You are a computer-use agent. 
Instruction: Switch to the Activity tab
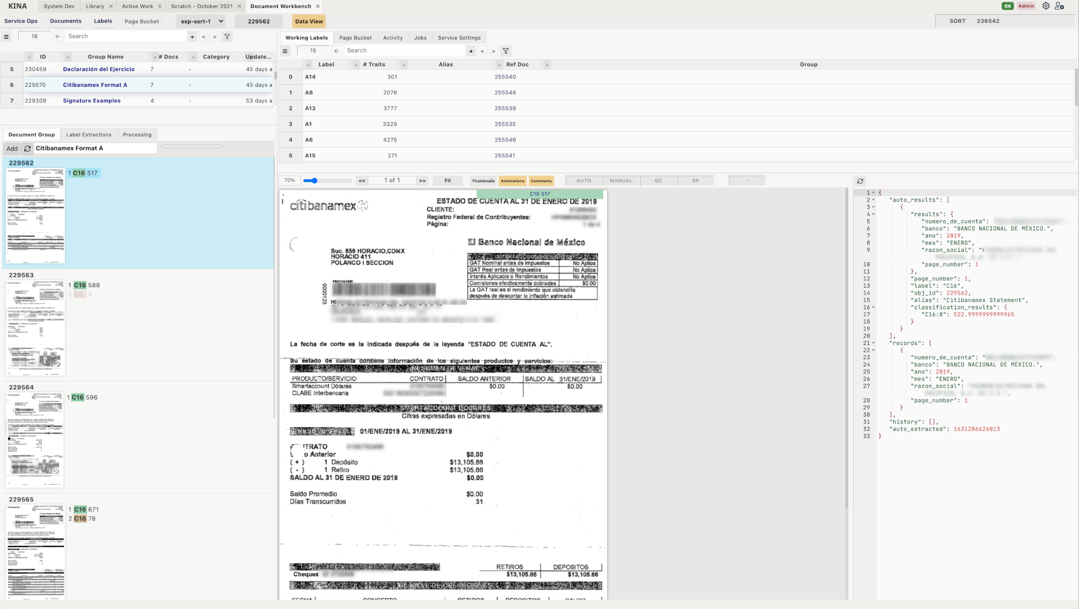392,38
